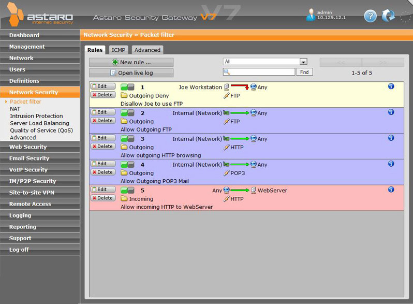
Task: Collapse the Network Security menu section
Action: pyautogui.click(x=40, y=92)
